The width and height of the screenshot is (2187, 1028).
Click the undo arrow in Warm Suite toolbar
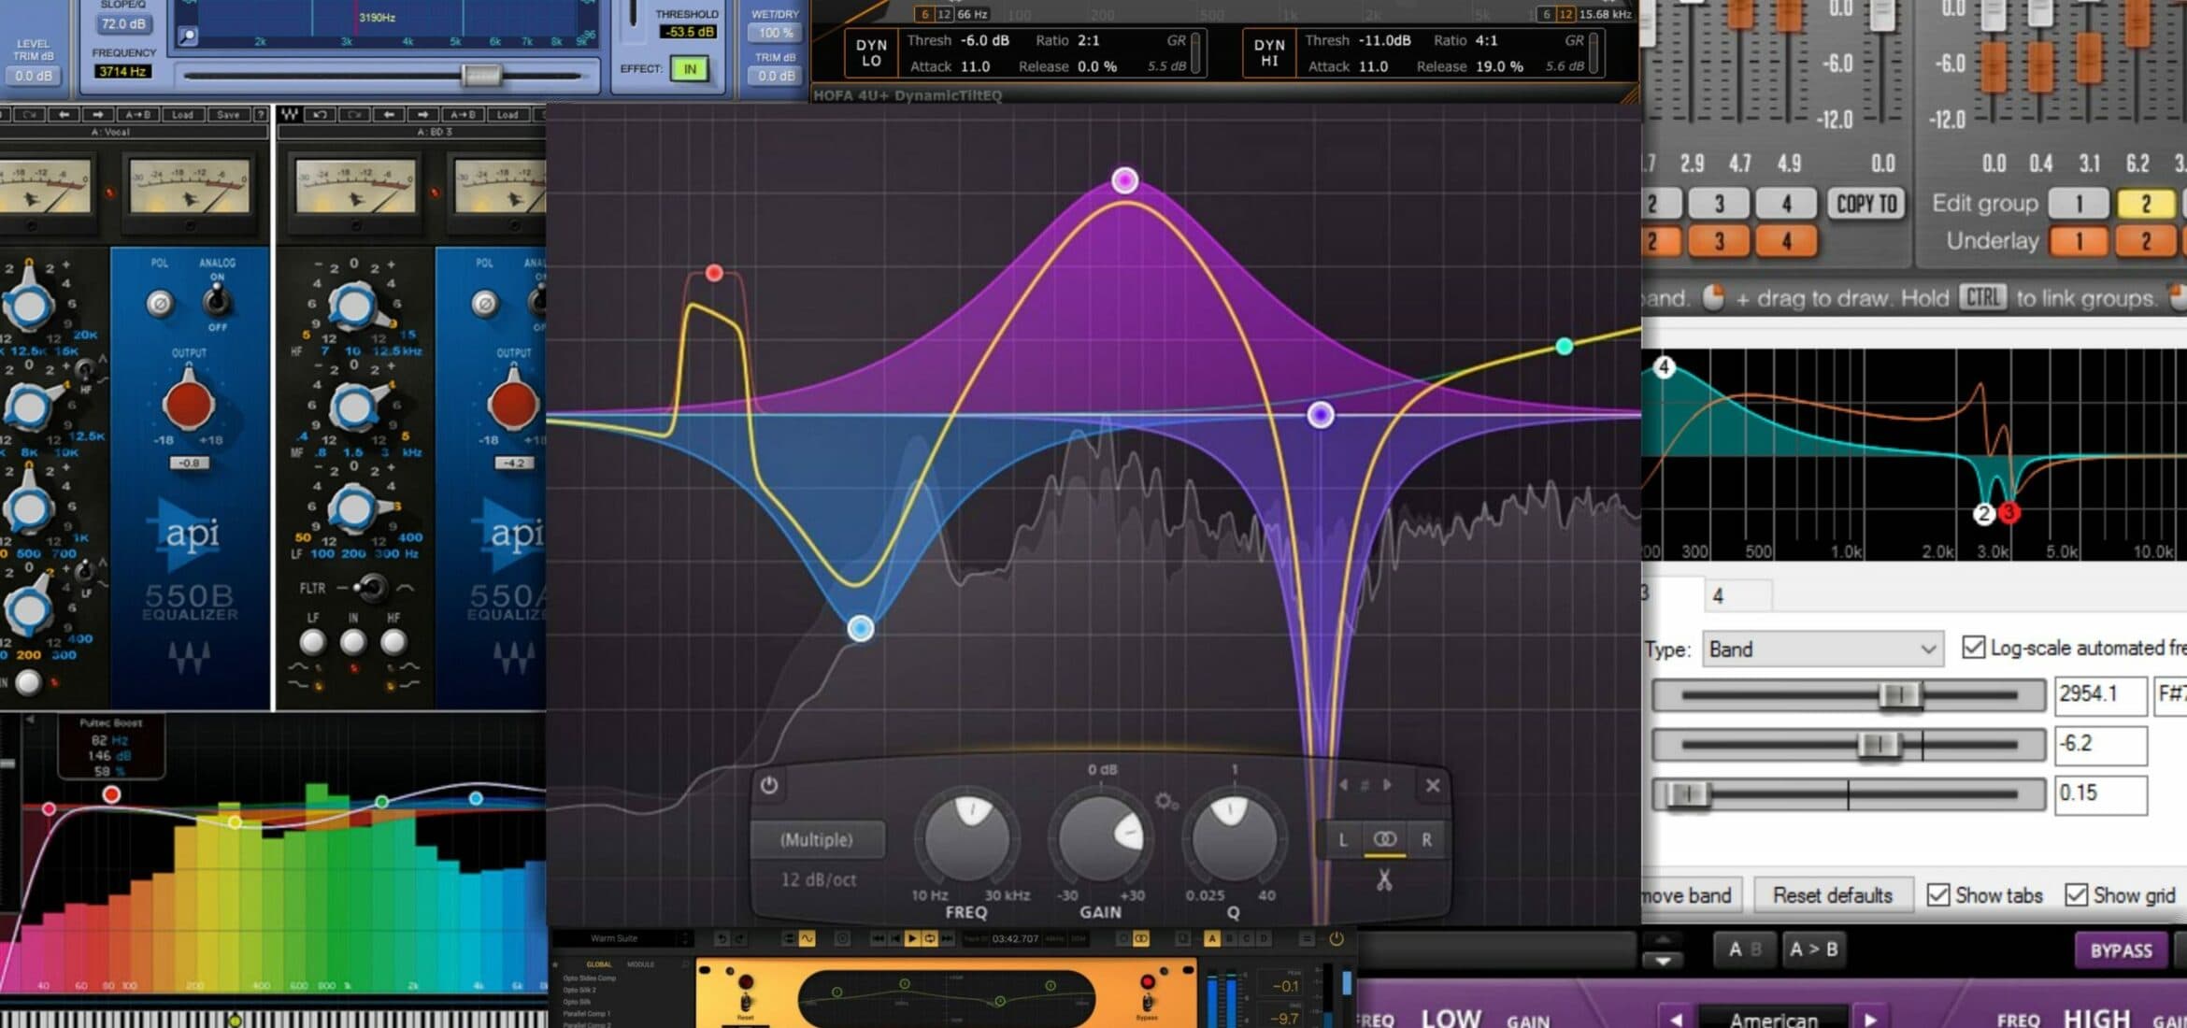tap(722, 938)
